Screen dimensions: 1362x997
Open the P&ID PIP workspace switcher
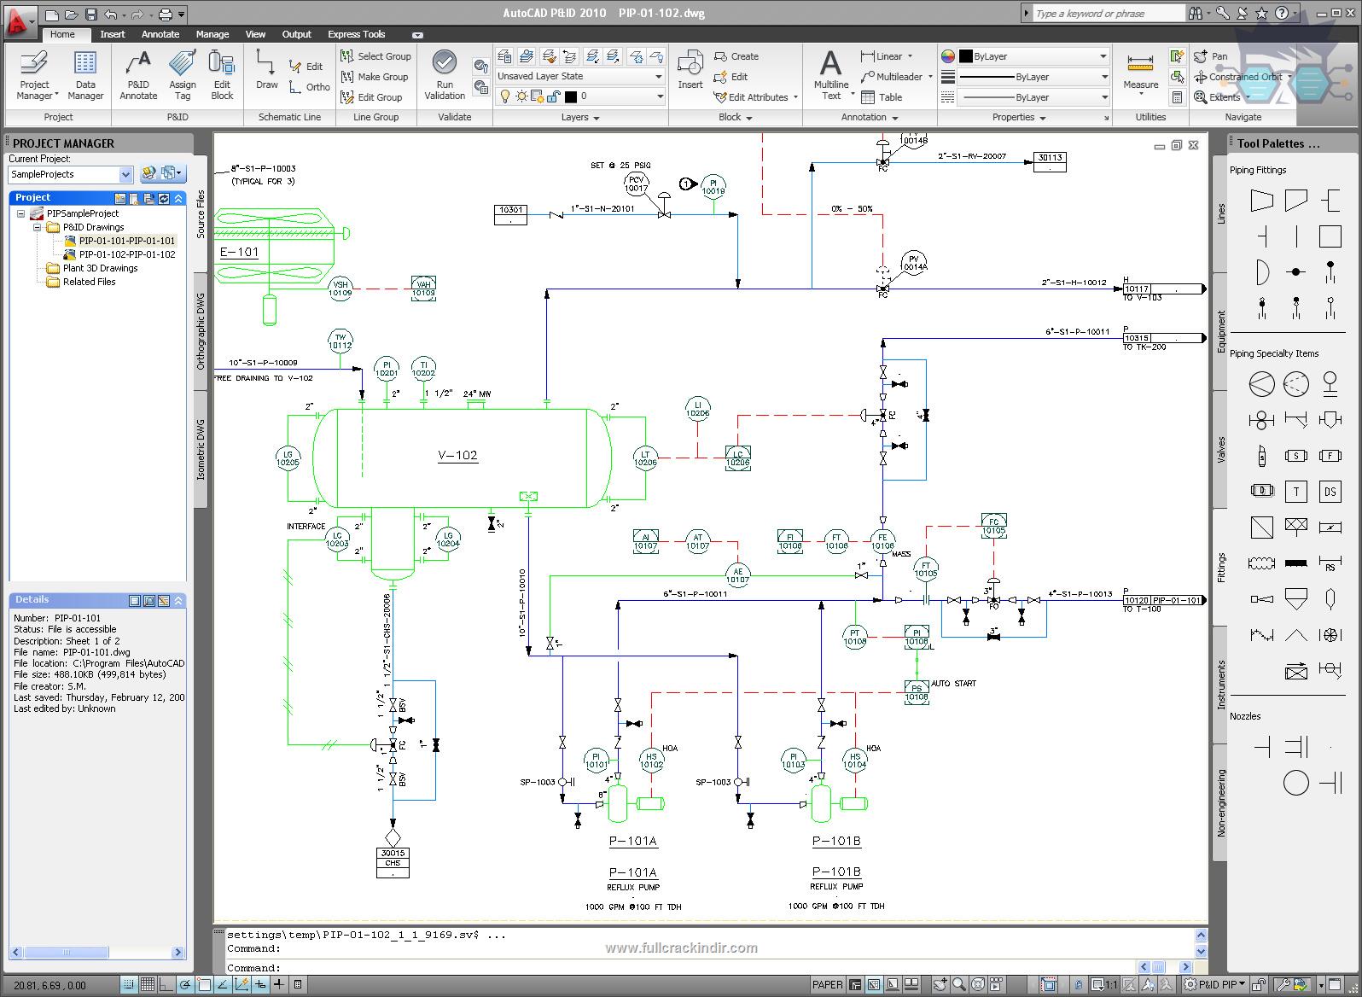click(1215, 985)
